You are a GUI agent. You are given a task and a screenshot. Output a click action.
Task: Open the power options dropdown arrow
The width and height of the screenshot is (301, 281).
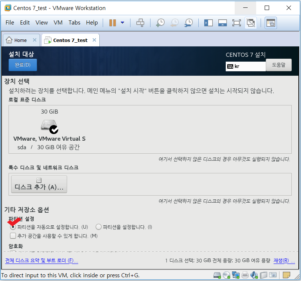(x=122, y=23)
